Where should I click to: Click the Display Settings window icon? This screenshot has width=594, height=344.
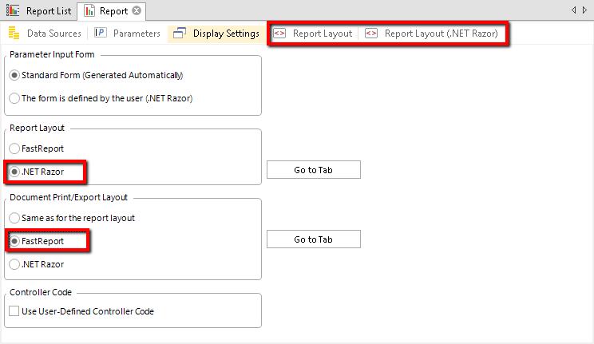(180, 34)
